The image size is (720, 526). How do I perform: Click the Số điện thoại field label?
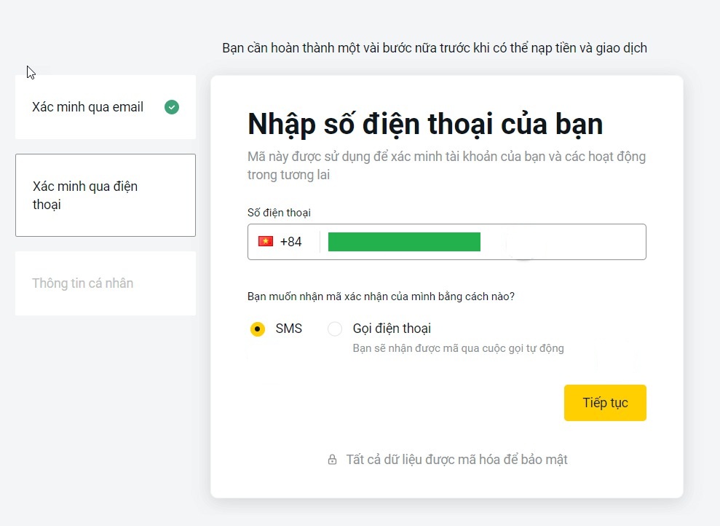(279, 213)
